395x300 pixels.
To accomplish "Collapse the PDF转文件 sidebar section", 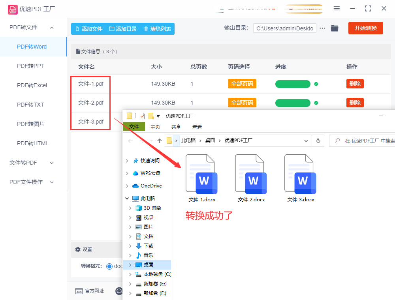I will 52,27.
